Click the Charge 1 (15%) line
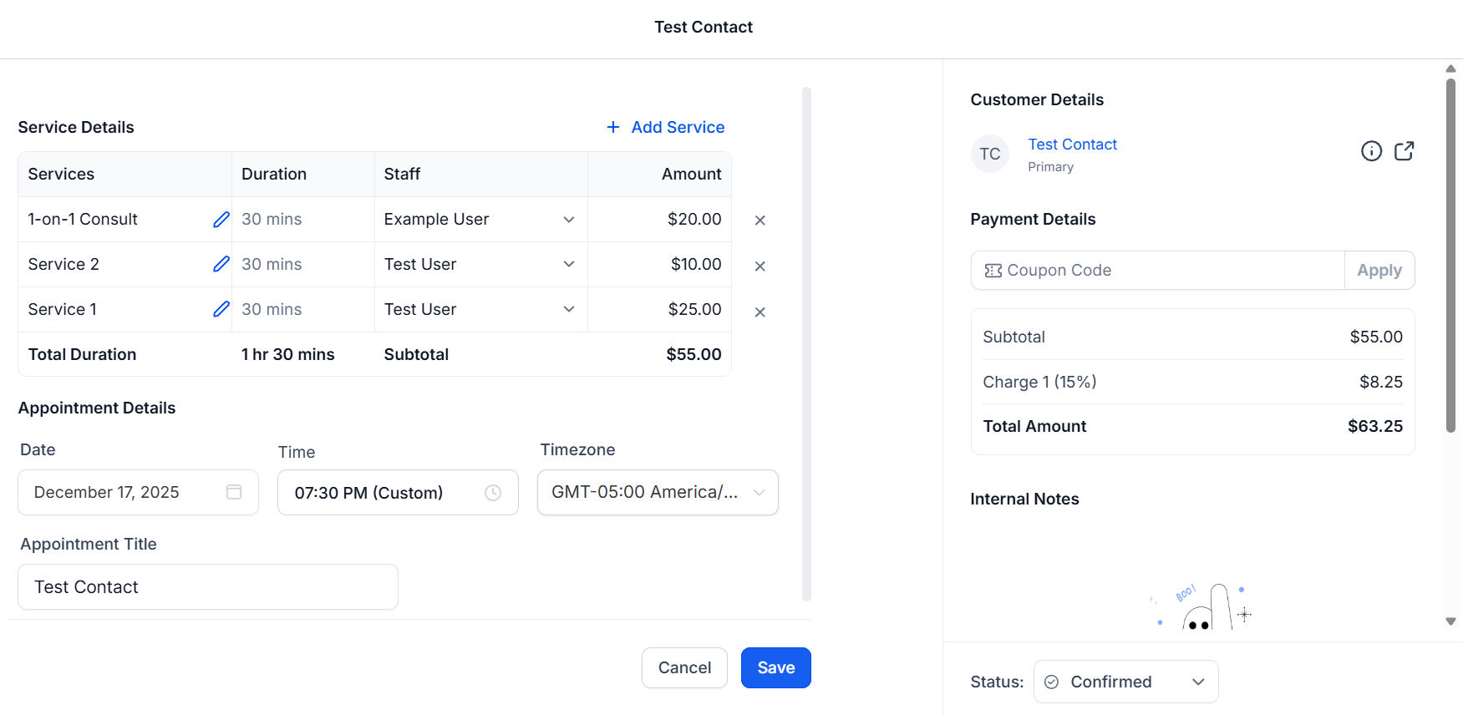 click(x=1192, y=383)
